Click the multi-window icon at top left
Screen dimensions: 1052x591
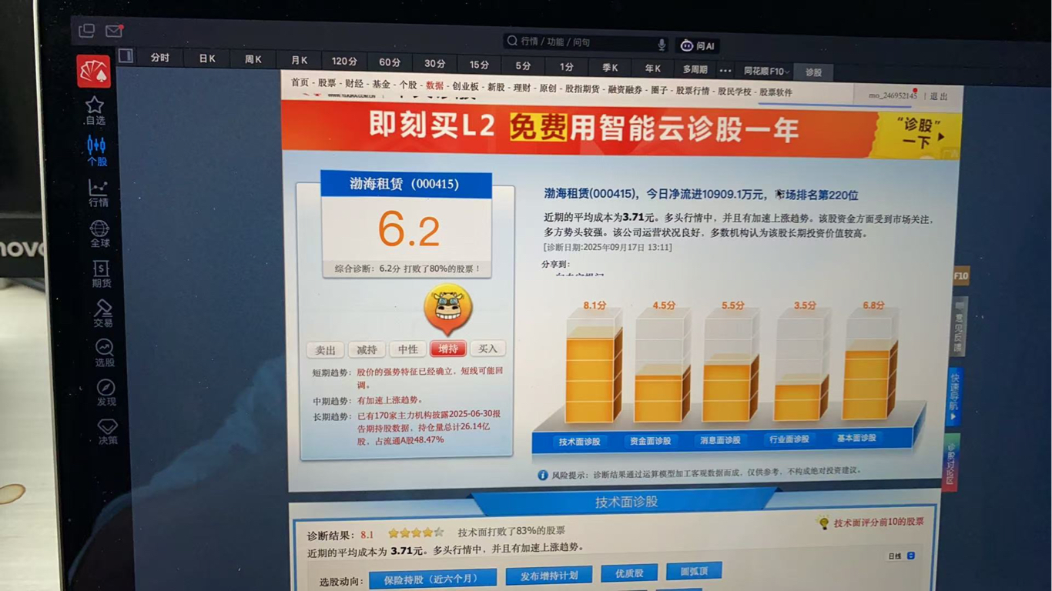tap(86, 31)
